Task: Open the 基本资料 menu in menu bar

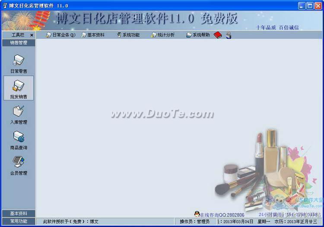Action: pos(93,35)
